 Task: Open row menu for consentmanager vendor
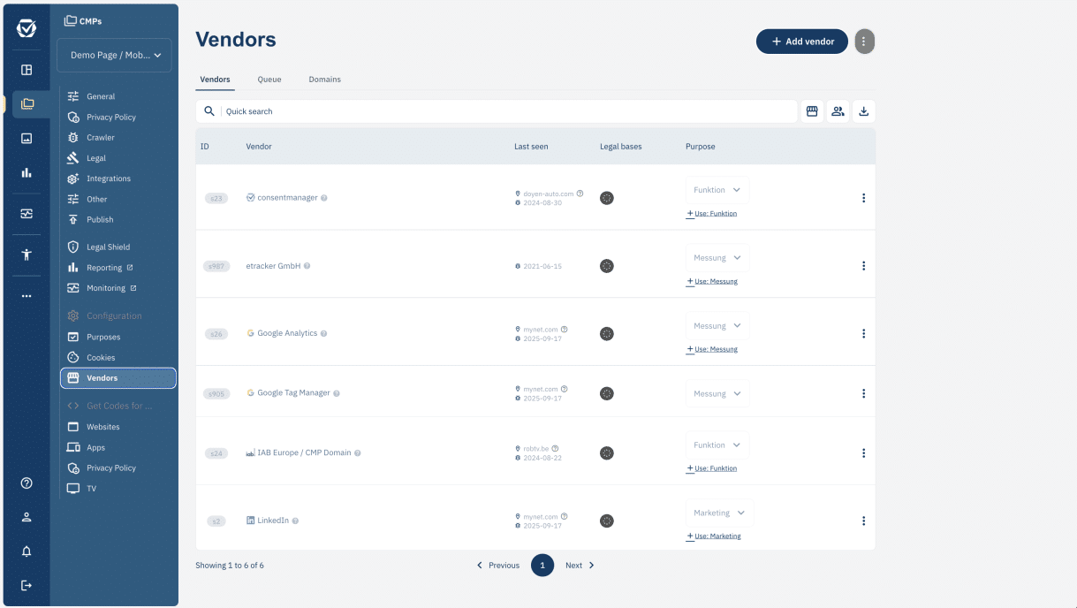point(863,198)
